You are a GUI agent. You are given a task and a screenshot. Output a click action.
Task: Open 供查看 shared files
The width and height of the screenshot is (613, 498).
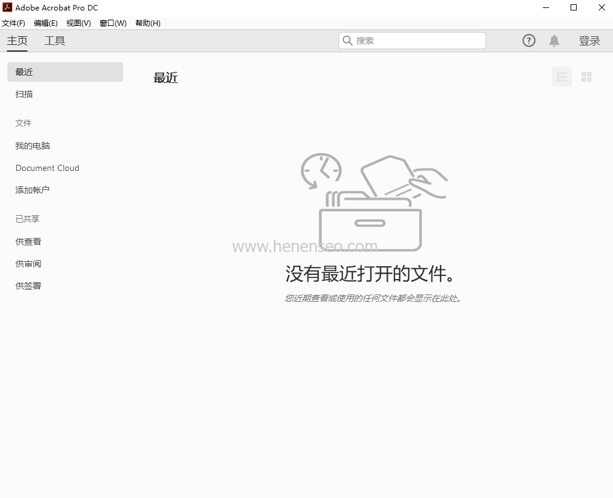28,242
